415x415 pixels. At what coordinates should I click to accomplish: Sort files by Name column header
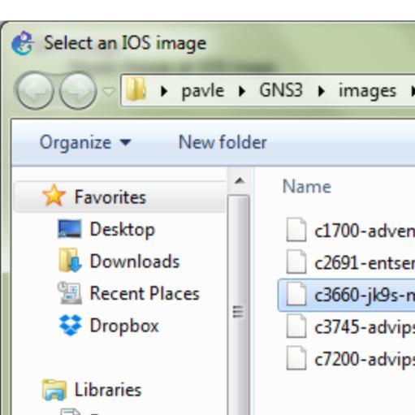pyautogui.click(x=307, y=187)
